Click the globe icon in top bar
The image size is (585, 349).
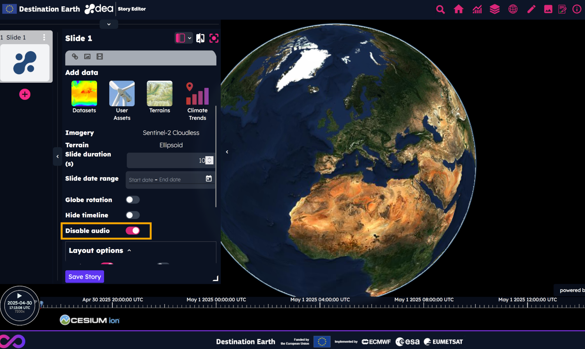(513, 9)
